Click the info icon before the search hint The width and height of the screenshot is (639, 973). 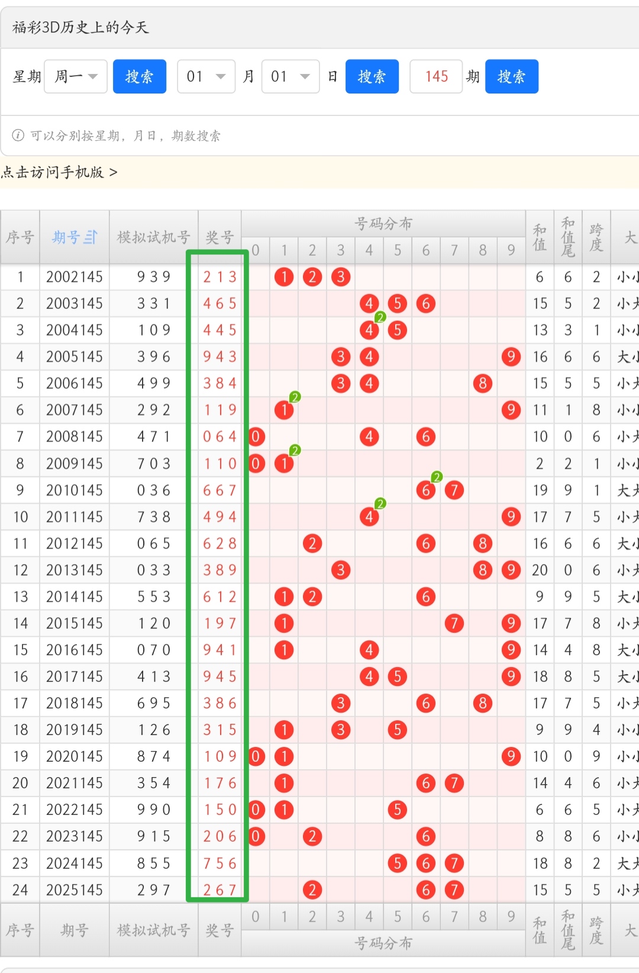pos(18,136)
